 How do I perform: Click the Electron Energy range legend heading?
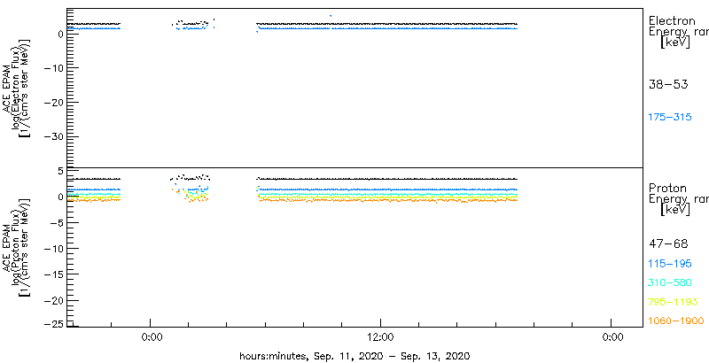tap(678, 32)
